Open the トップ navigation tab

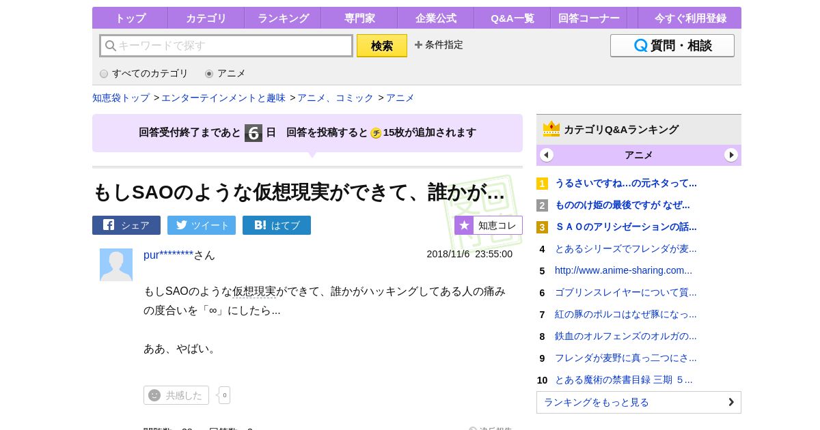pos(130,18)
